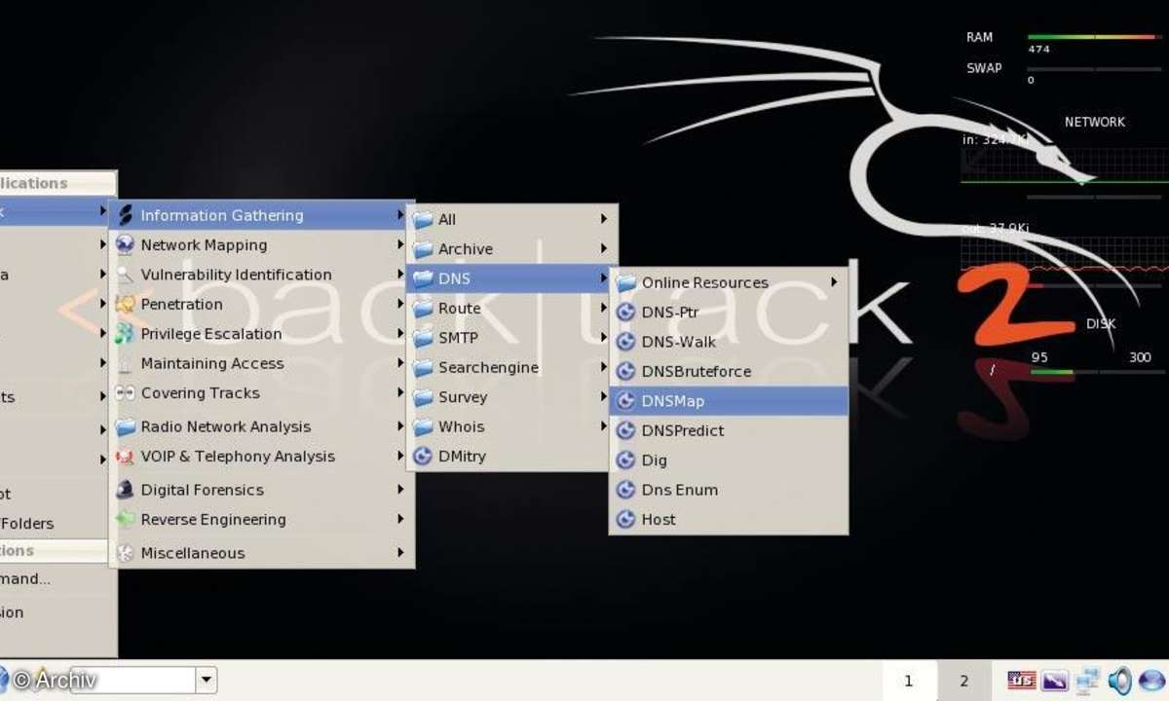The height and width of the screenshot is (701, 1169).
Task: Click the Radio Network Analysis folder icon
Action: (125, 426)
